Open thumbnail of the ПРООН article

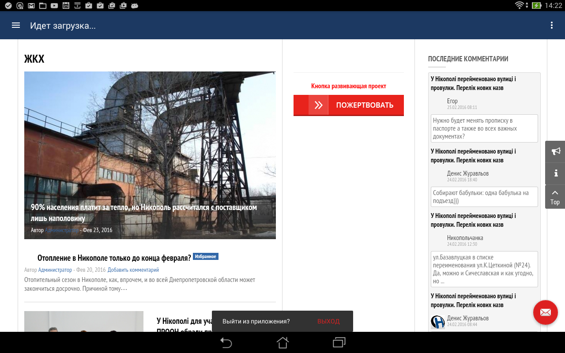tap(84, 321)
